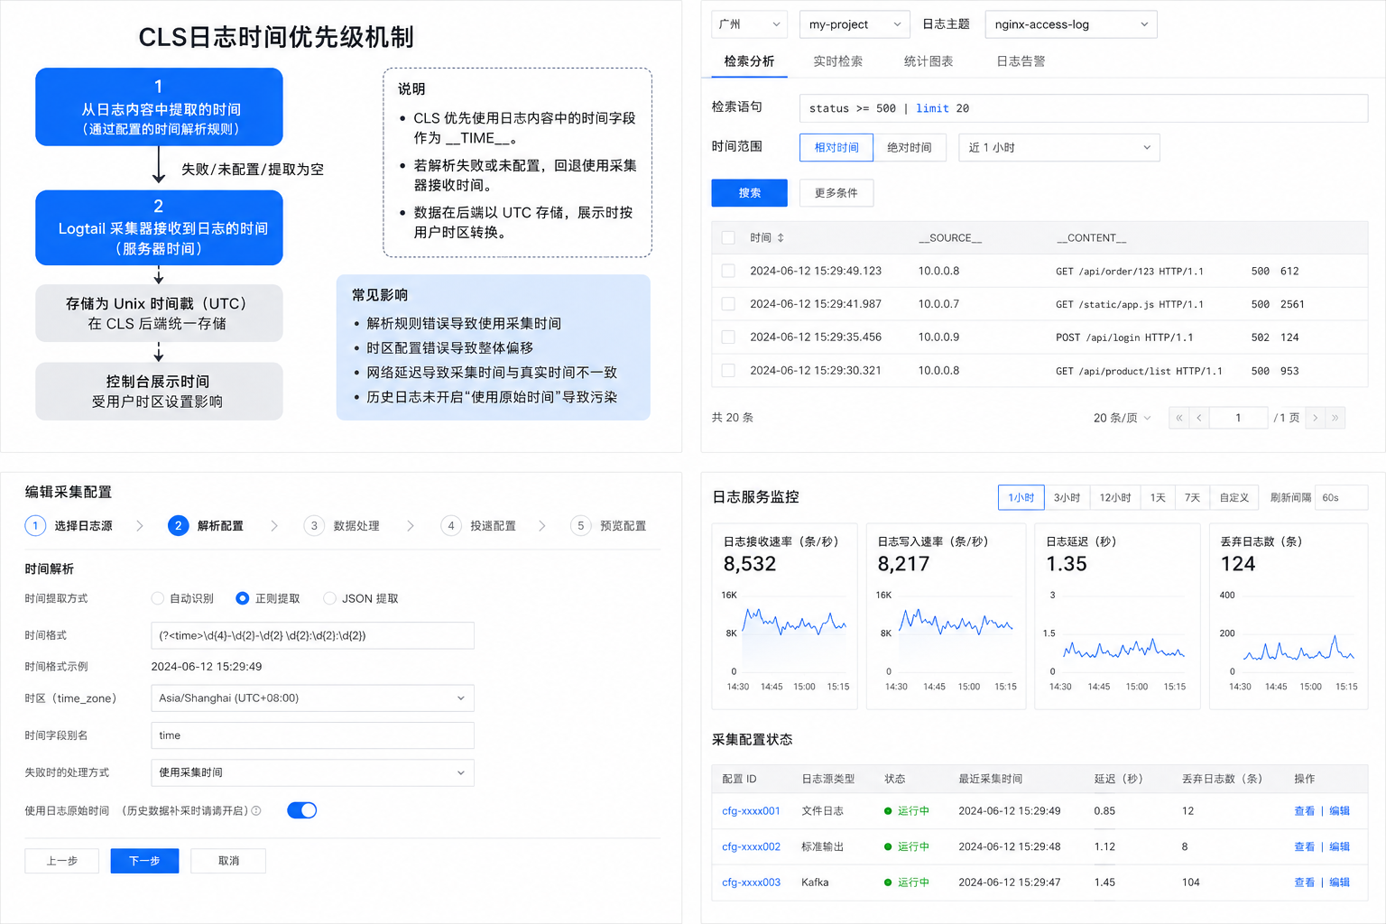Click the 刷新间隔 60s field
Viewport: 1386px width, 924px height.
coord(1341,497)
